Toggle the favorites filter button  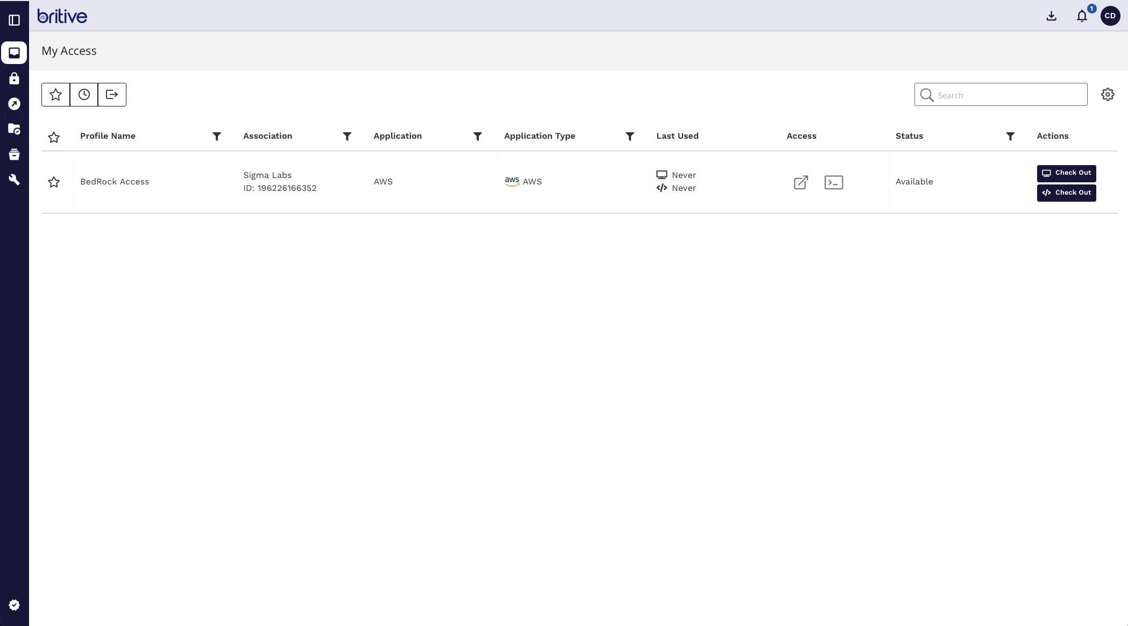[56, 95]
